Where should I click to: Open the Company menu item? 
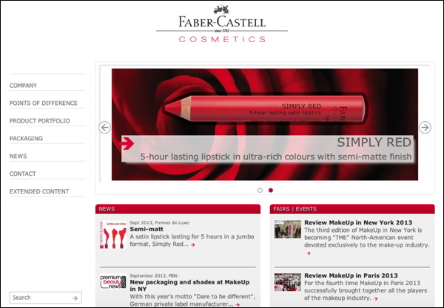tap(23, 86)
